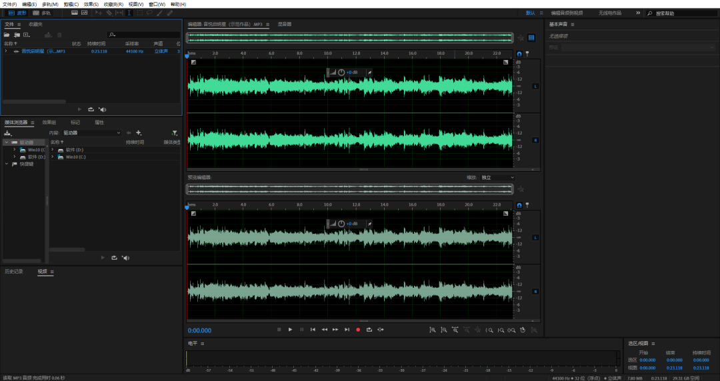
Task: Click 编辑音频到视频 workspace
Action: 567,13
